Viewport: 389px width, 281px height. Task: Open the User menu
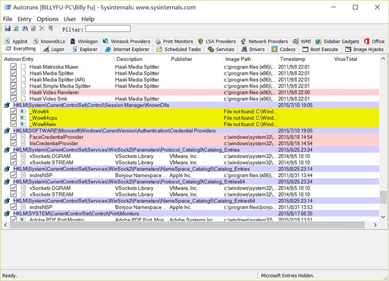pos(70,19)
